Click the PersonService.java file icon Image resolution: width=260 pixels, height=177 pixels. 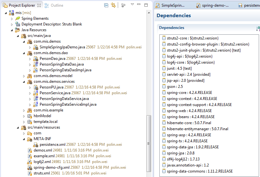36,93
